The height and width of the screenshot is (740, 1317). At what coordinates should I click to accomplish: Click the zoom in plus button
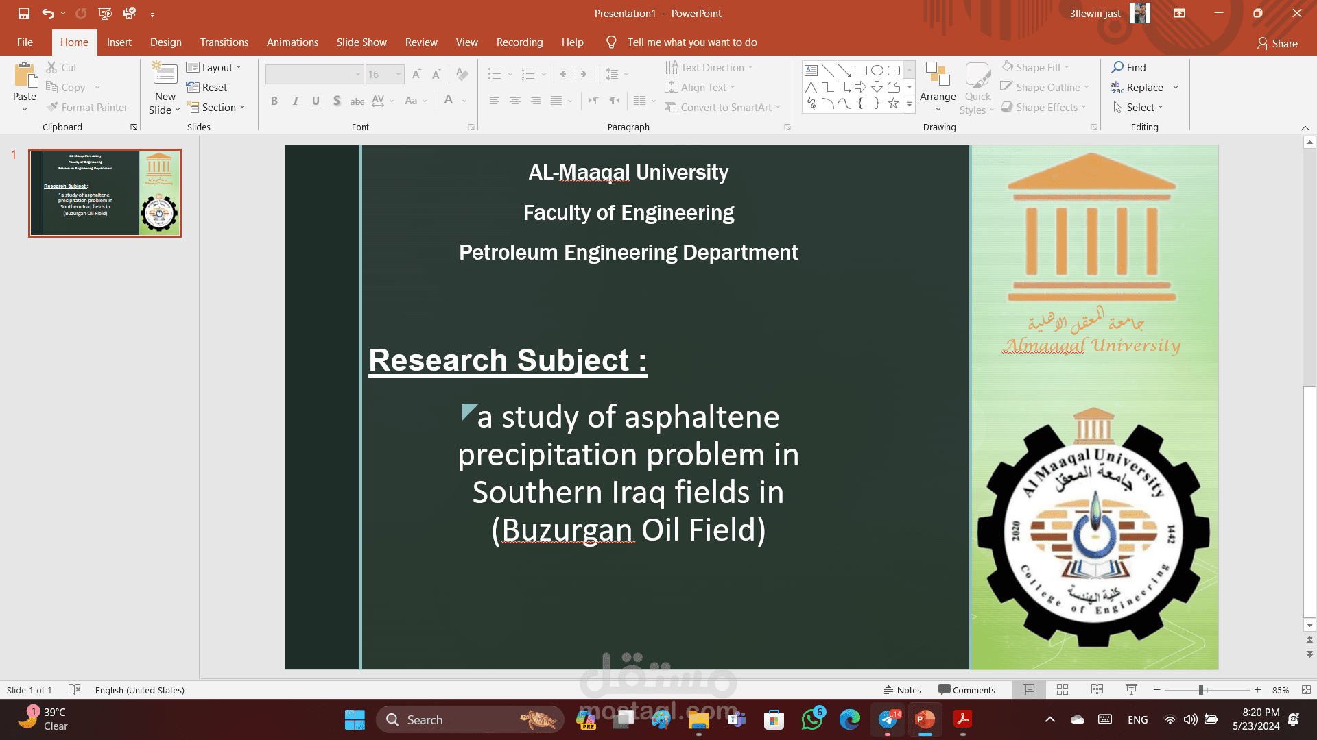point(1257,690)
